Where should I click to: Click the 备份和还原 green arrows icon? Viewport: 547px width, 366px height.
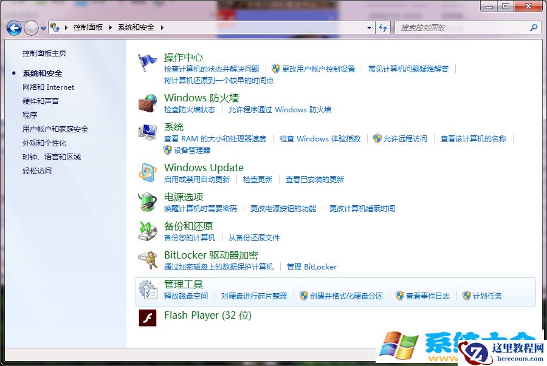coord(147,231)
